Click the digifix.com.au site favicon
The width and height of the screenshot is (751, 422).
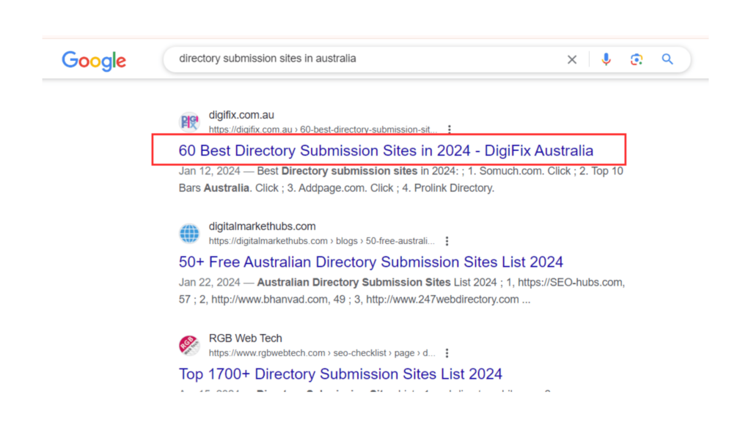point(190,122)
